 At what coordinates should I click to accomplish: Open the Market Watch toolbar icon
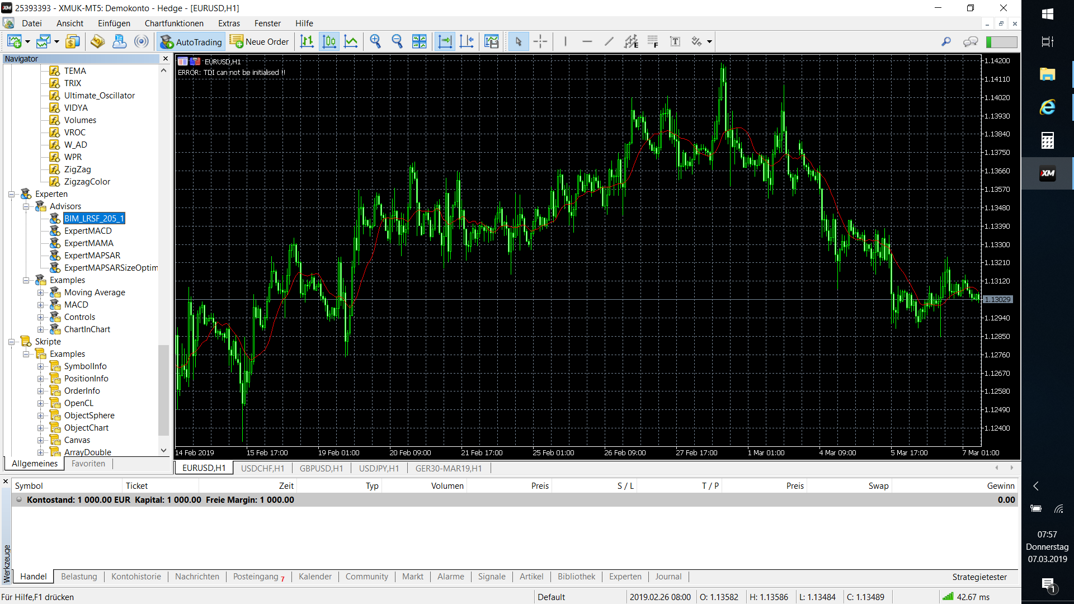pyautogui.click(x=44, y=41)
